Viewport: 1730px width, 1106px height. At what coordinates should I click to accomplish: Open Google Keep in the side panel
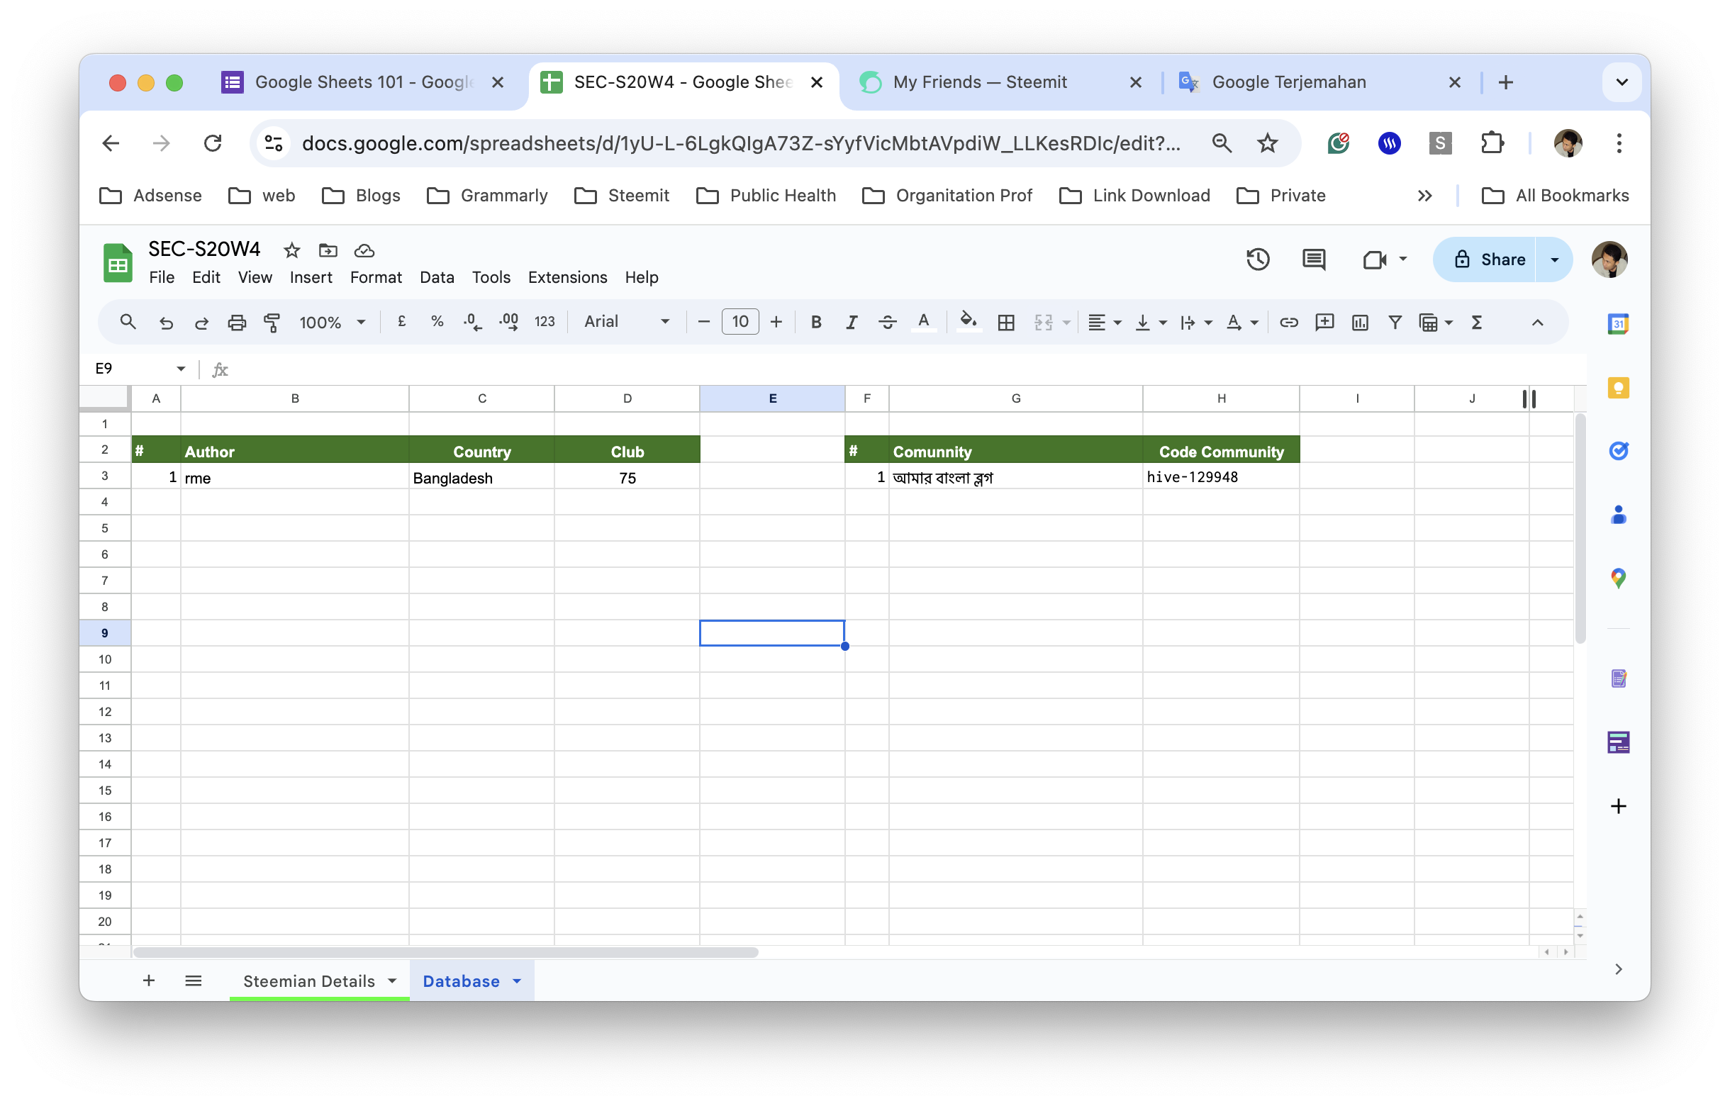pos(1618,388)
